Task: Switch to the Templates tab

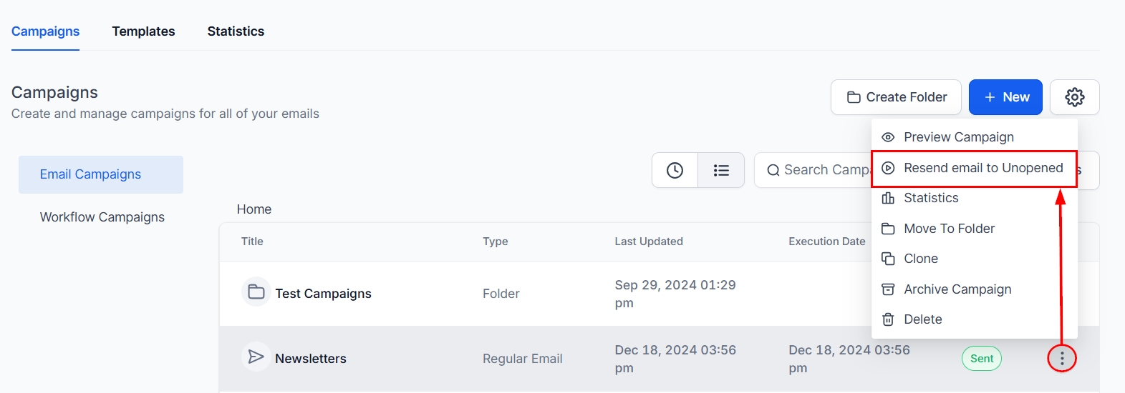Action: click(x=143, y=31)
